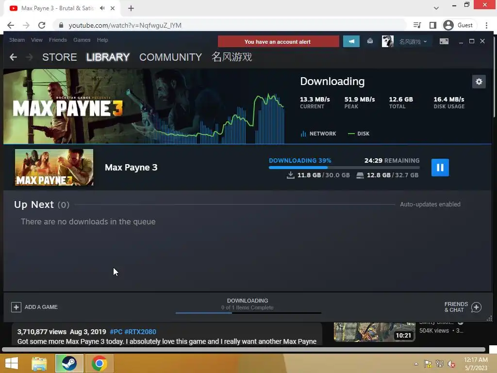Click Chrome forward arrow
Screen dimensions: 497x373
pos(26,25)
